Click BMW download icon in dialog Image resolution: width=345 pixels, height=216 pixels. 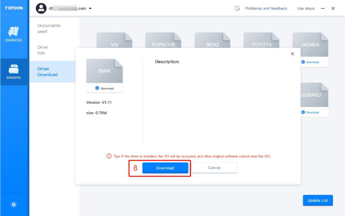pos(97,88)
